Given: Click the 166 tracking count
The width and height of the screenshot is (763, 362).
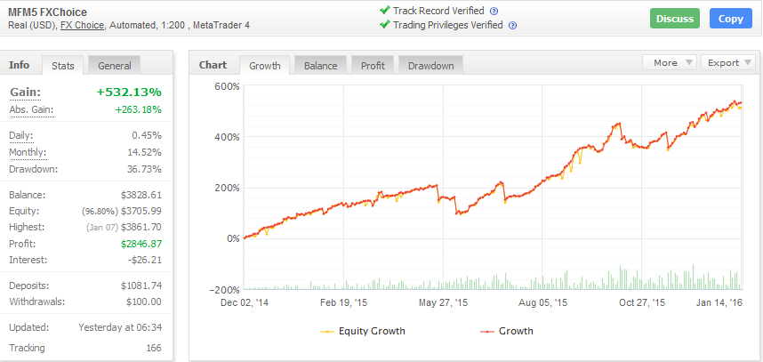Looking at the screenshot, I should (x=154, y=348).
